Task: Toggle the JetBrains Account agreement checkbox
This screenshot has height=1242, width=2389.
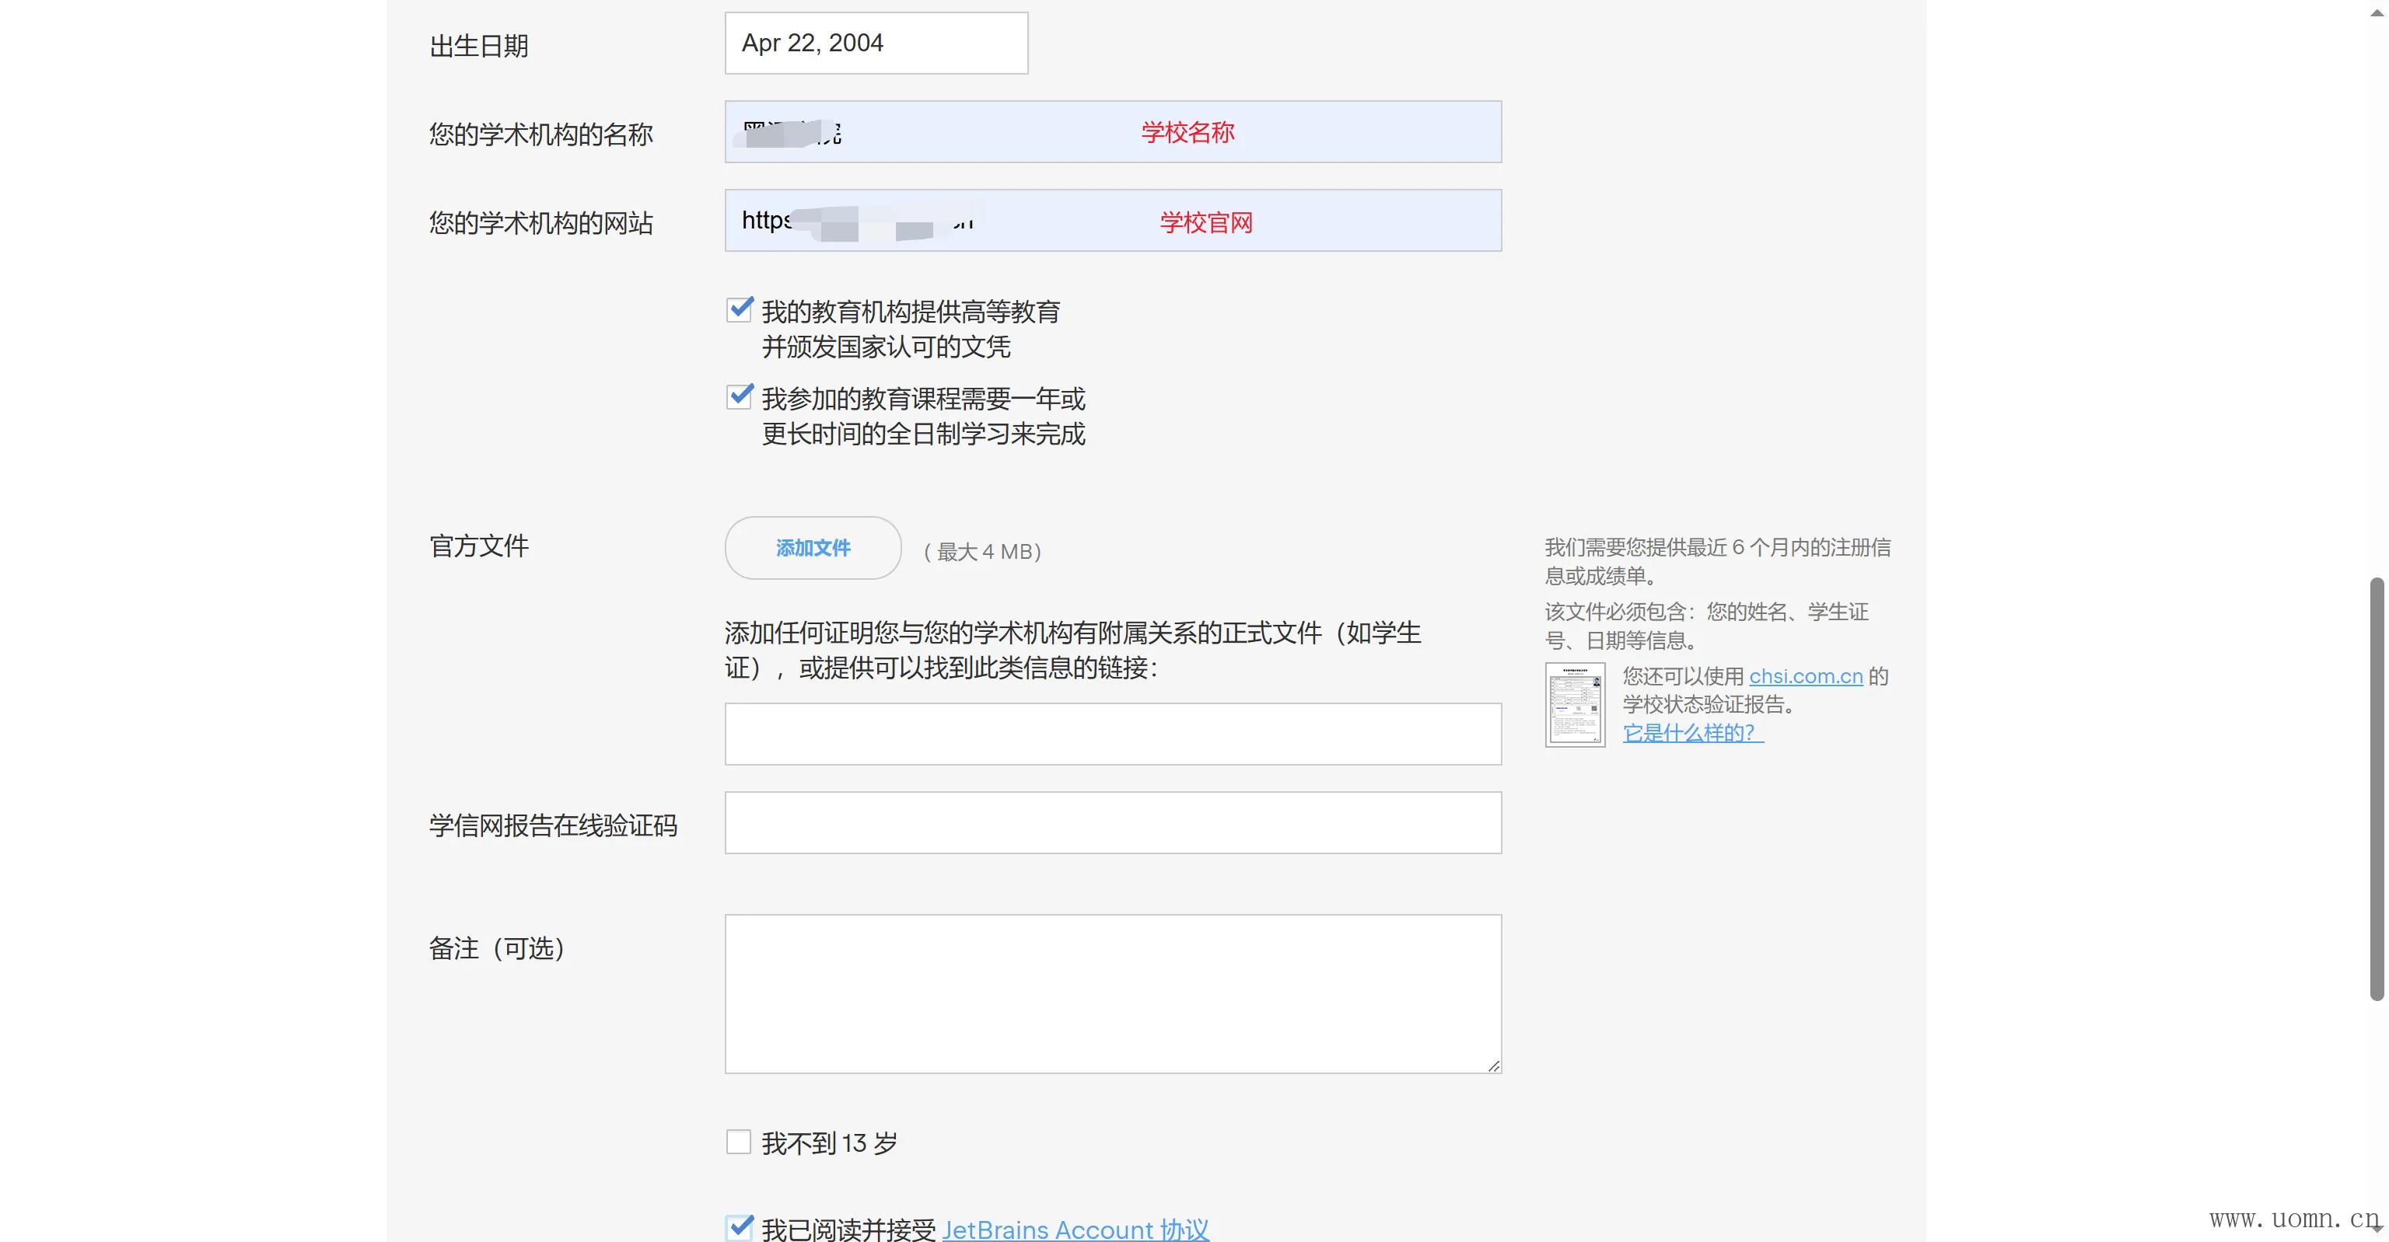Action: (x=739, y=1228)
